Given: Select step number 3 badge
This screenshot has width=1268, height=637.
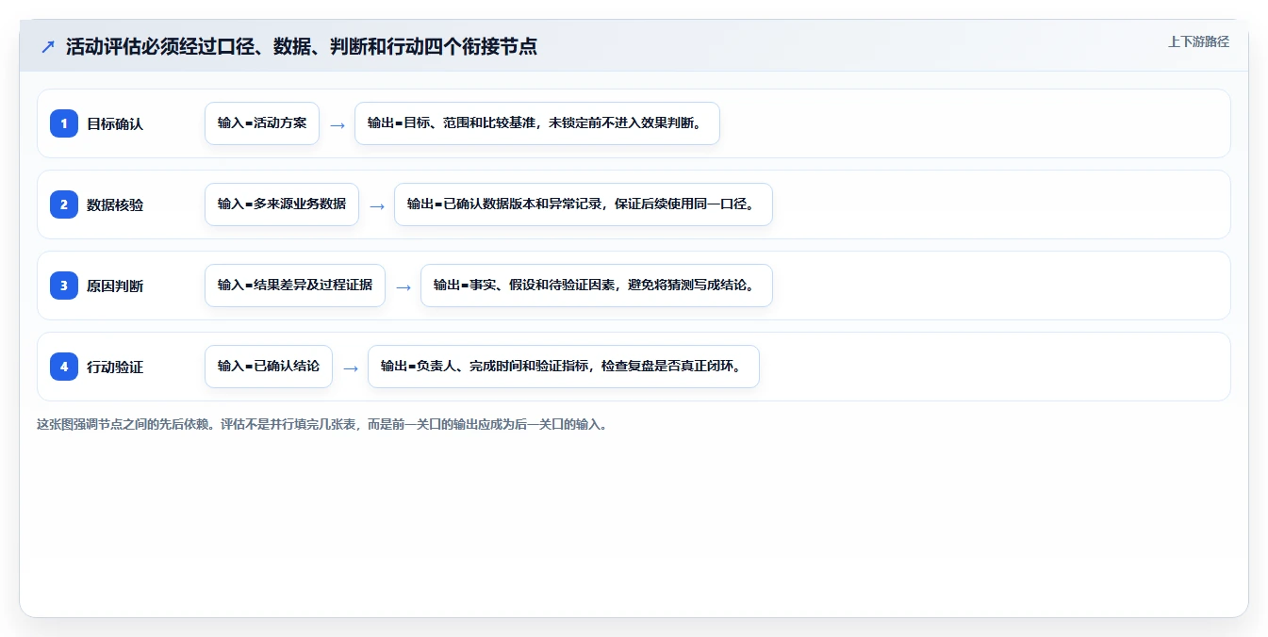Looking at the screenshot, I should click(64, 286).
